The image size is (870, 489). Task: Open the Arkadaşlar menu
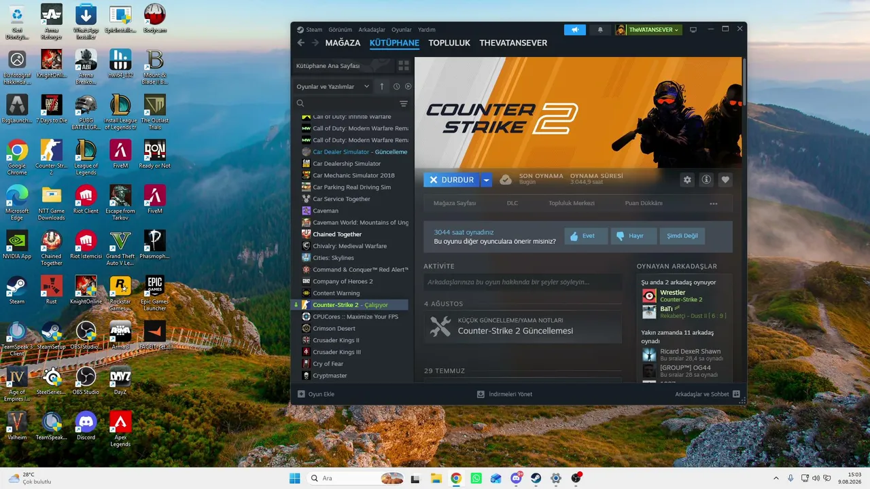tap(372, 30)
